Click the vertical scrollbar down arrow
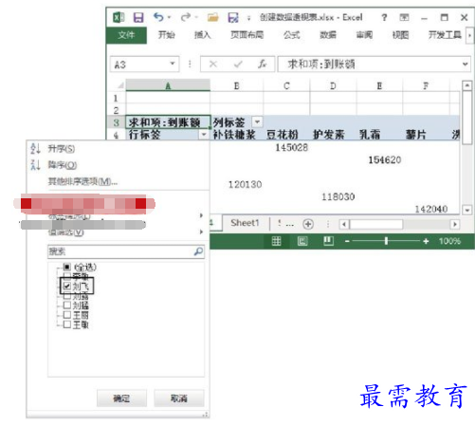 tap(467, 210)
